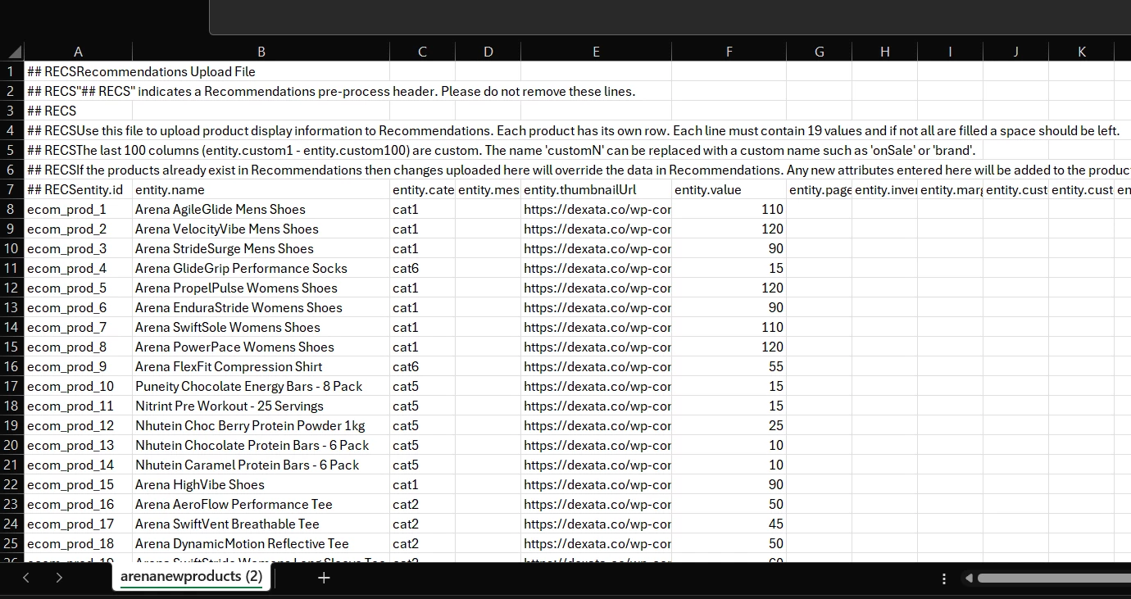
Task: Select cell 'Arena SwiftSole Womens Shoes'
Action: coord(261,327)
